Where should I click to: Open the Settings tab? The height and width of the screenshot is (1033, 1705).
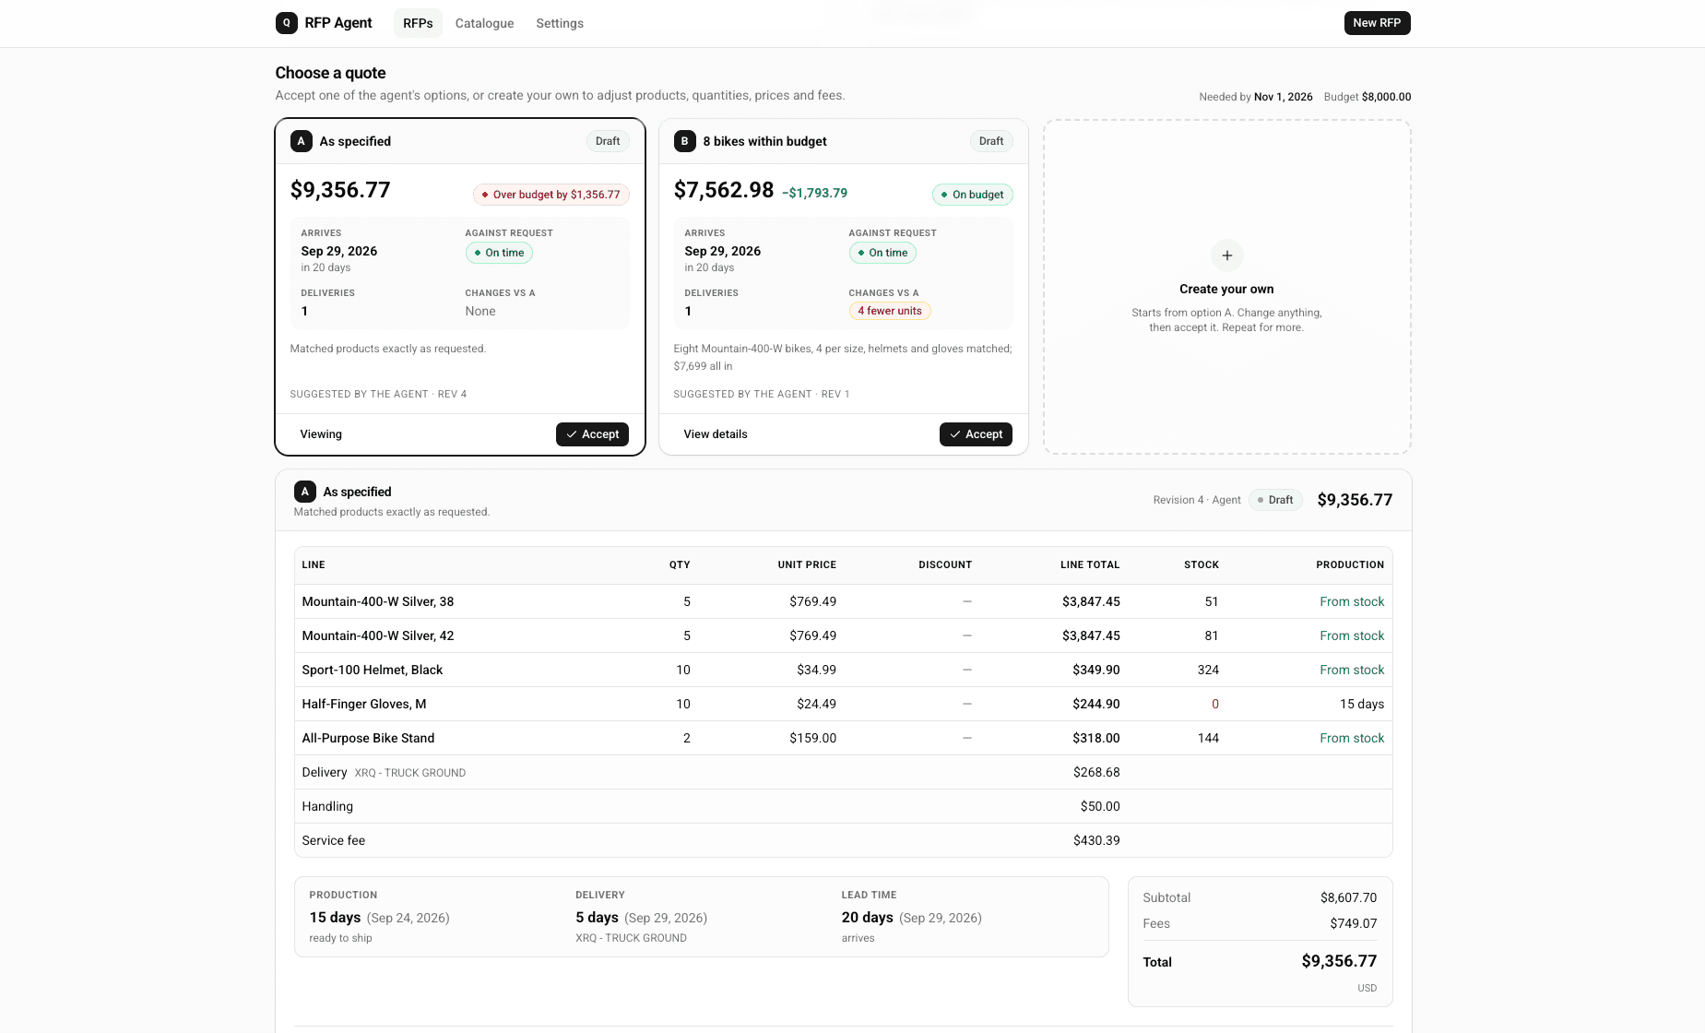pyautogui.click(x=560, y=23)
